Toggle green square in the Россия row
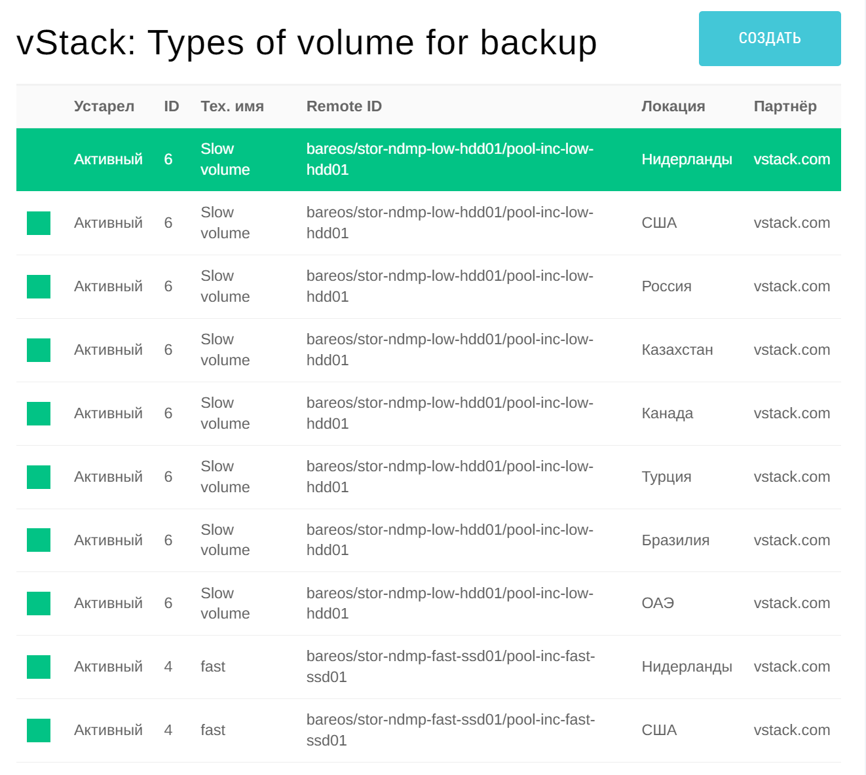Screen dimensions: 866x775 pos(39,287)
